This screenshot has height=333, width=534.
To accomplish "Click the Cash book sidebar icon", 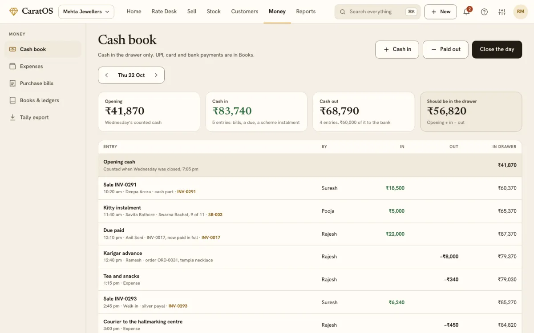I will [12, 49].
